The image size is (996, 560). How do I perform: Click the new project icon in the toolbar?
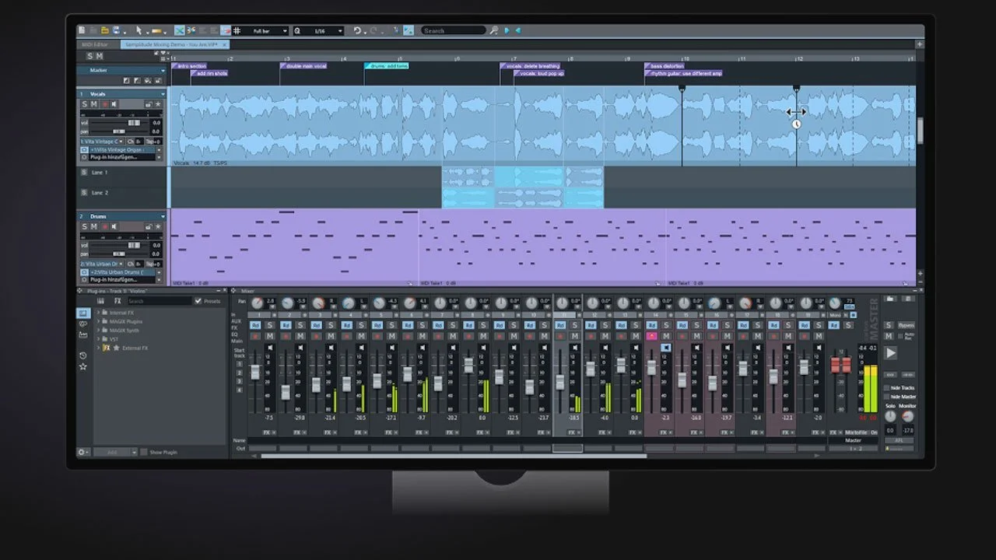pyautogui.click(x=82, y=30)
